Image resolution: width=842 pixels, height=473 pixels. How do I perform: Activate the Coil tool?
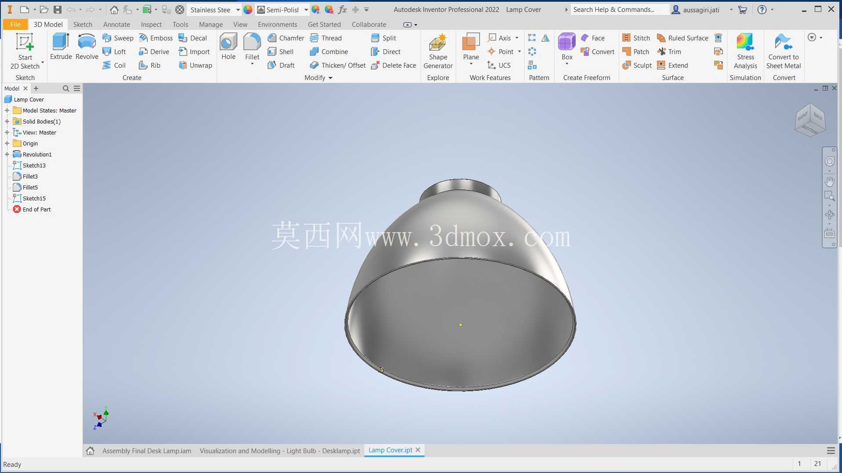[114, 65]
